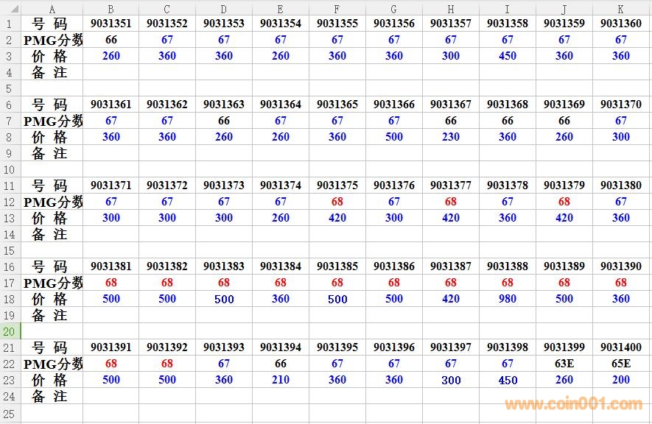
Task: Click price cell 210 under 9031394
Action: point(280,380)
